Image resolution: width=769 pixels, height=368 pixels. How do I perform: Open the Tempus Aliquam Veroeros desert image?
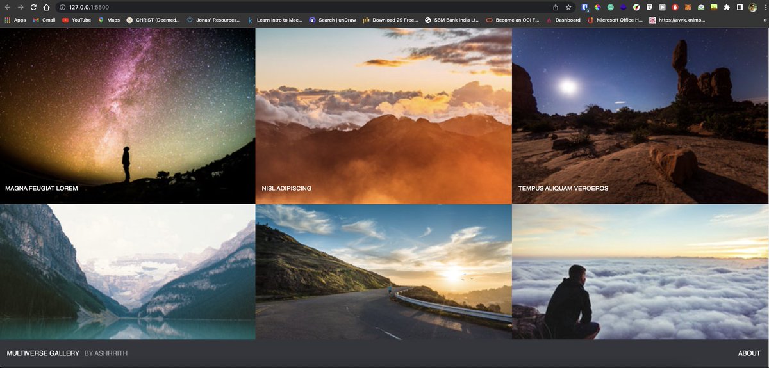coord(640,115)
